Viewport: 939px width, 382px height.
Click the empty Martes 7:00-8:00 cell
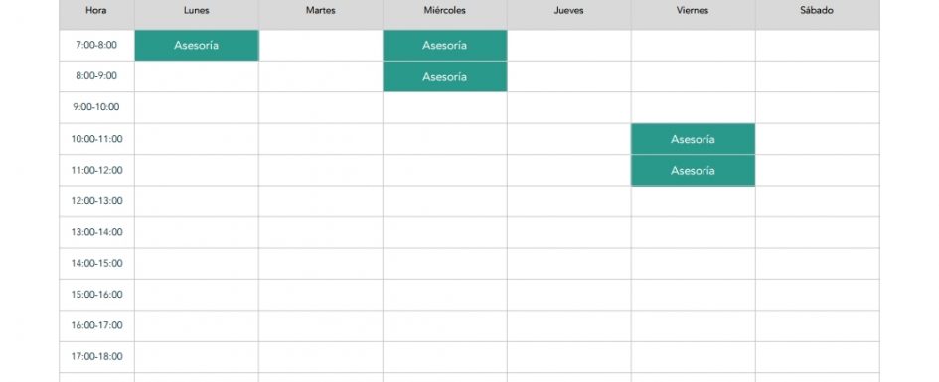tap(320, 46)
